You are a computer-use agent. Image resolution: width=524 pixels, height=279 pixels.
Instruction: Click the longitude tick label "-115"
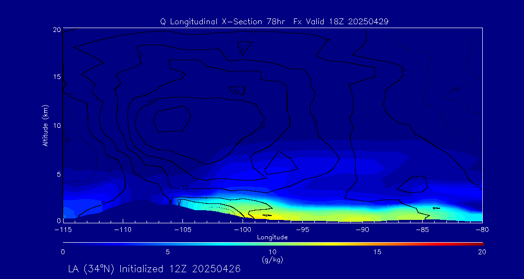click(63, 230)
